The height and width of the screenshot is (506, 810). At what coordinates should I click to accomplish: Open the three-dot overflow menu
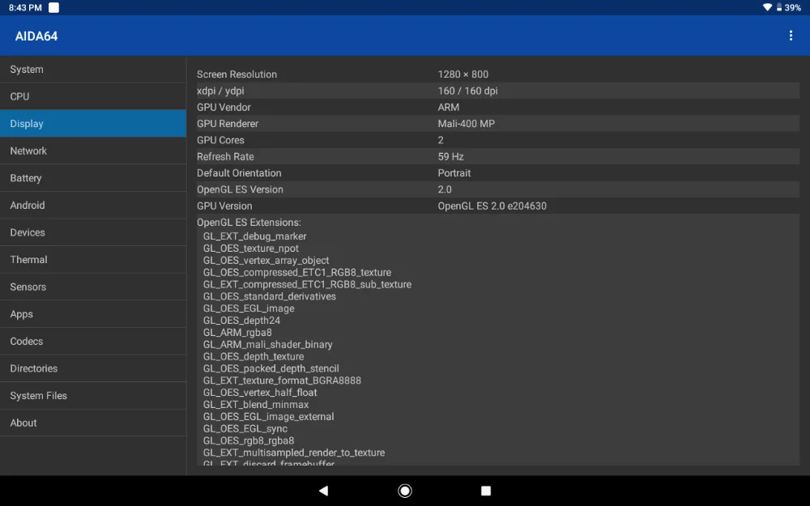click(791, 36)
